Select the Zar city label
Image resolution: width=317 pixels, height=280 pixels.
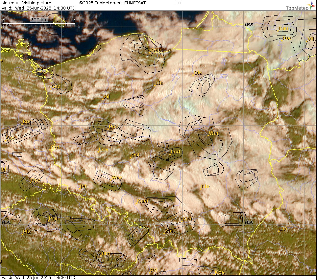[x=169, y=231]
